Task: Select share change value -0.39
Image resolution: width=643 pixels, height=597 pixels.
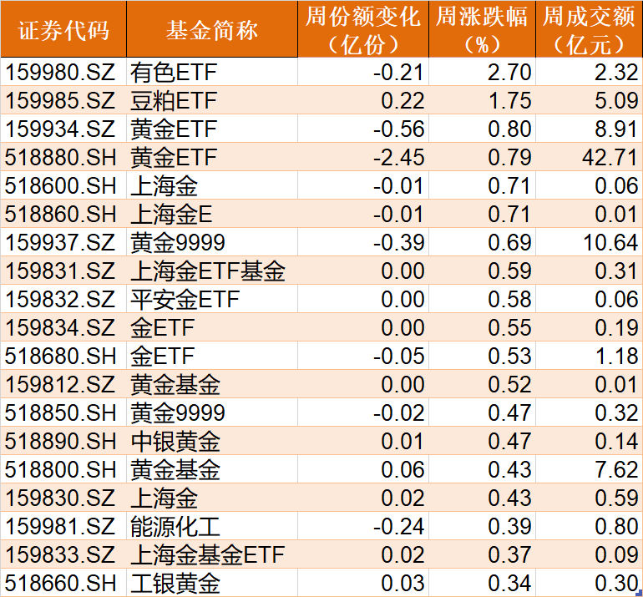Action: (398, 242)
